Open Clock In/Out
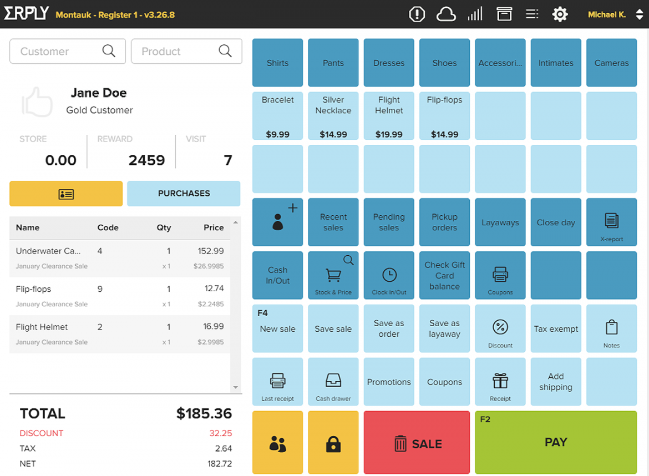Image resolution: width=649 pixels, height=476 pixels. coord(389,275)
